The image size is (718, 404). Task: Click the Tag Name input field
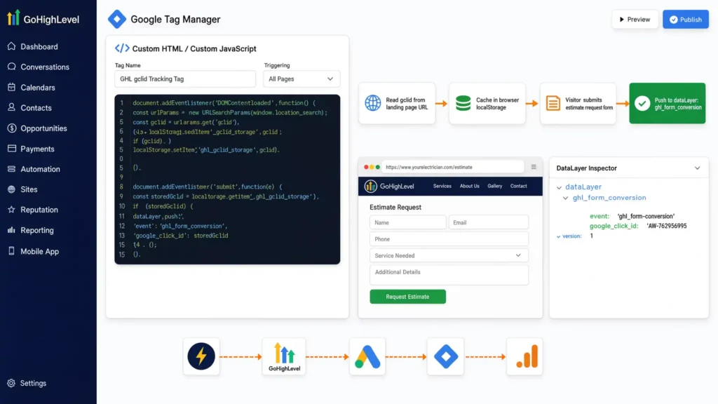[x=185, y=79]
